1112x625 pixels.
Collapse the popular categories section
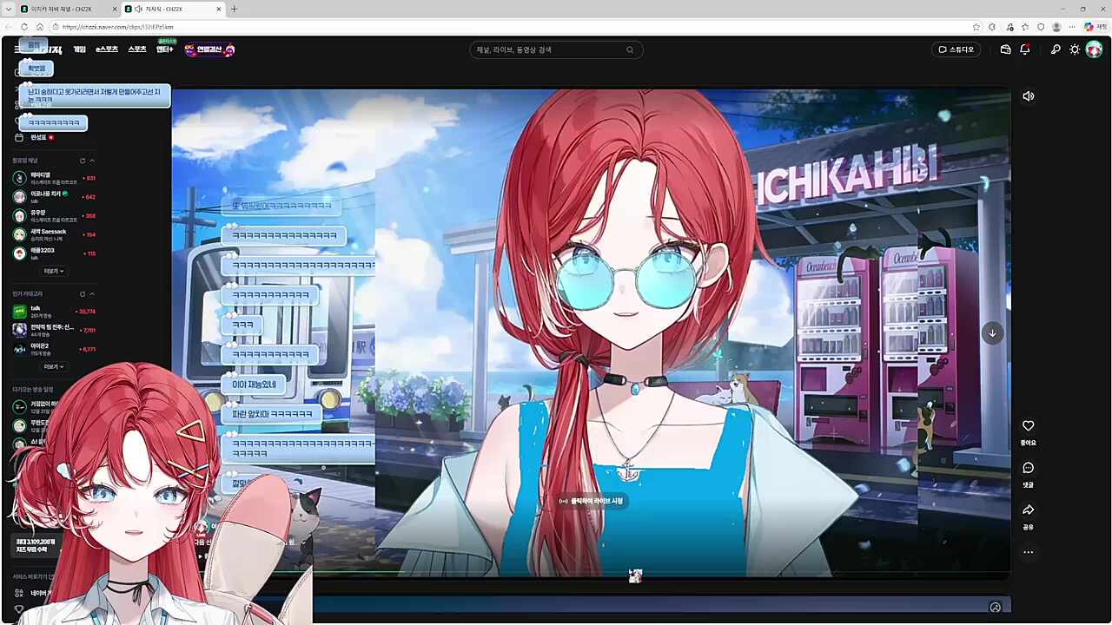92,294
